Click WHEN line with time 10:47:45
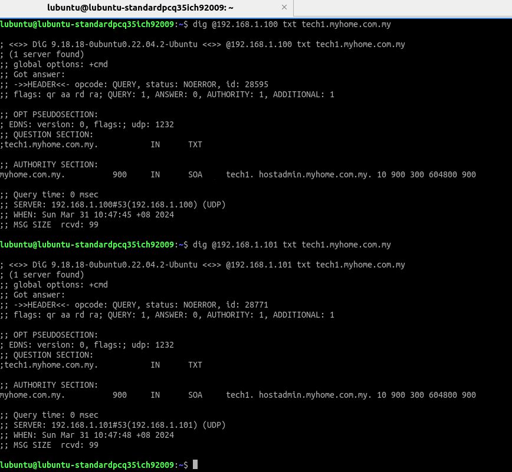Image resolution: width=512 pixels, height=472 pixels. (x=87, y=214)
